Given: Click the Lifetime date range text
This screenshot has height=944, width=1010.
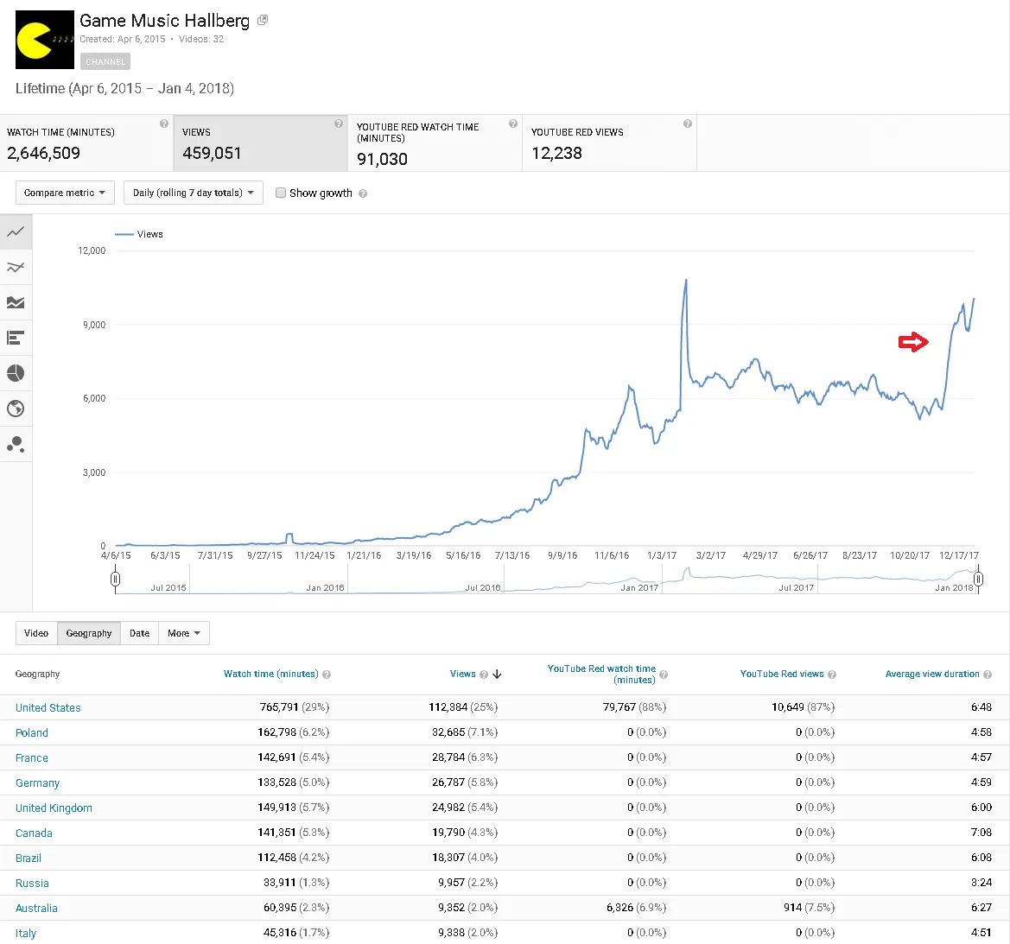Looking at the screenshot, I should 124,88.
